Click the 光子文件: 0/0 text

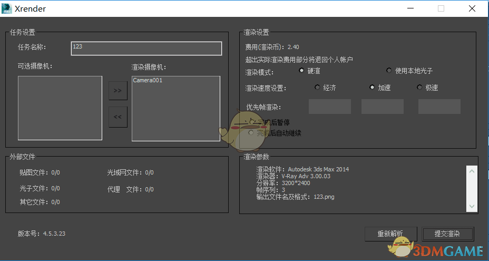pyautogui.click(x=40, y=188)
